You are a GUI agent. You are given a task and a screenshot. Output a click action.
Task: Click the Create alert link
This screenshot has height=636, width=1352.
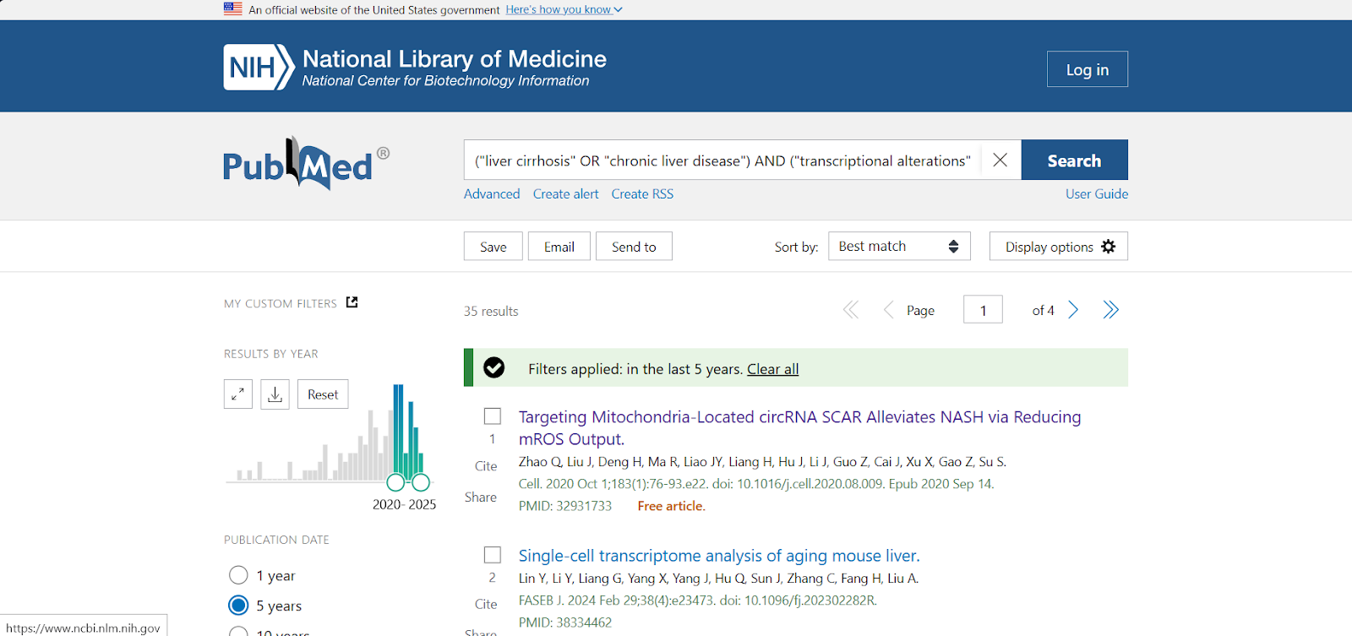[x=565, y=193]
